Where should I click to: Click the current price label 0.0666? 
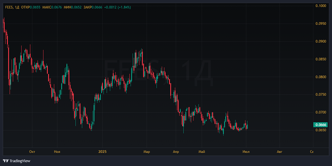(x=320, y=125)
